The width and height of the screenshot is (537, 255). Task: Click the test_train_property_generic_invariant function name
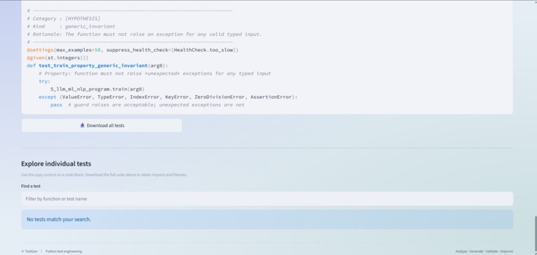pyautogui.click(x=93, y=65)
